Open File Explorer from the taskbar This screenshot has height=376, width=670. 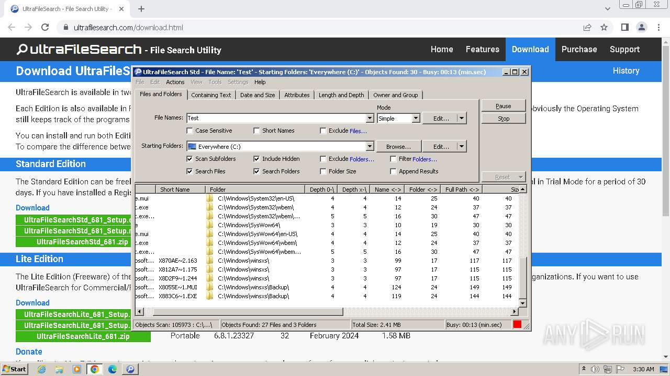click(x=59, y=369)
